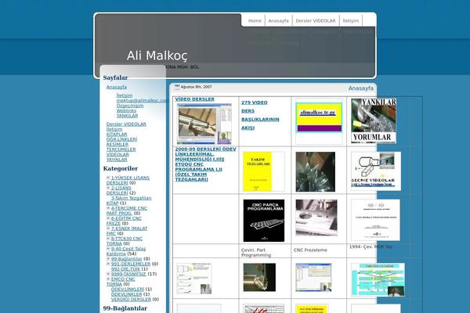Click the ÖĞR.LİNKLERİ sidebar link
The height and width of the screenshot is (313, 470).
click(121, 139)
